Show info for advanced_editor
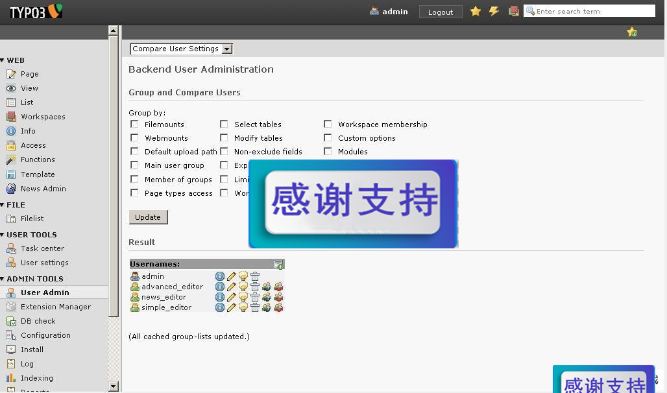 [x=219, y=287]
